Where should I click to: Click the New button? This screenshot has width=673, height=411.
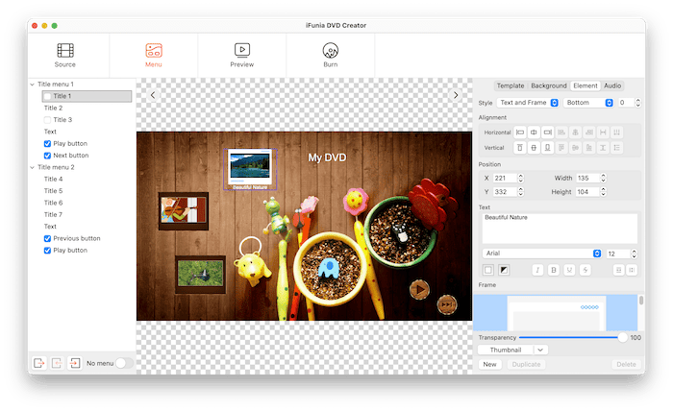[x=490, y=365]
